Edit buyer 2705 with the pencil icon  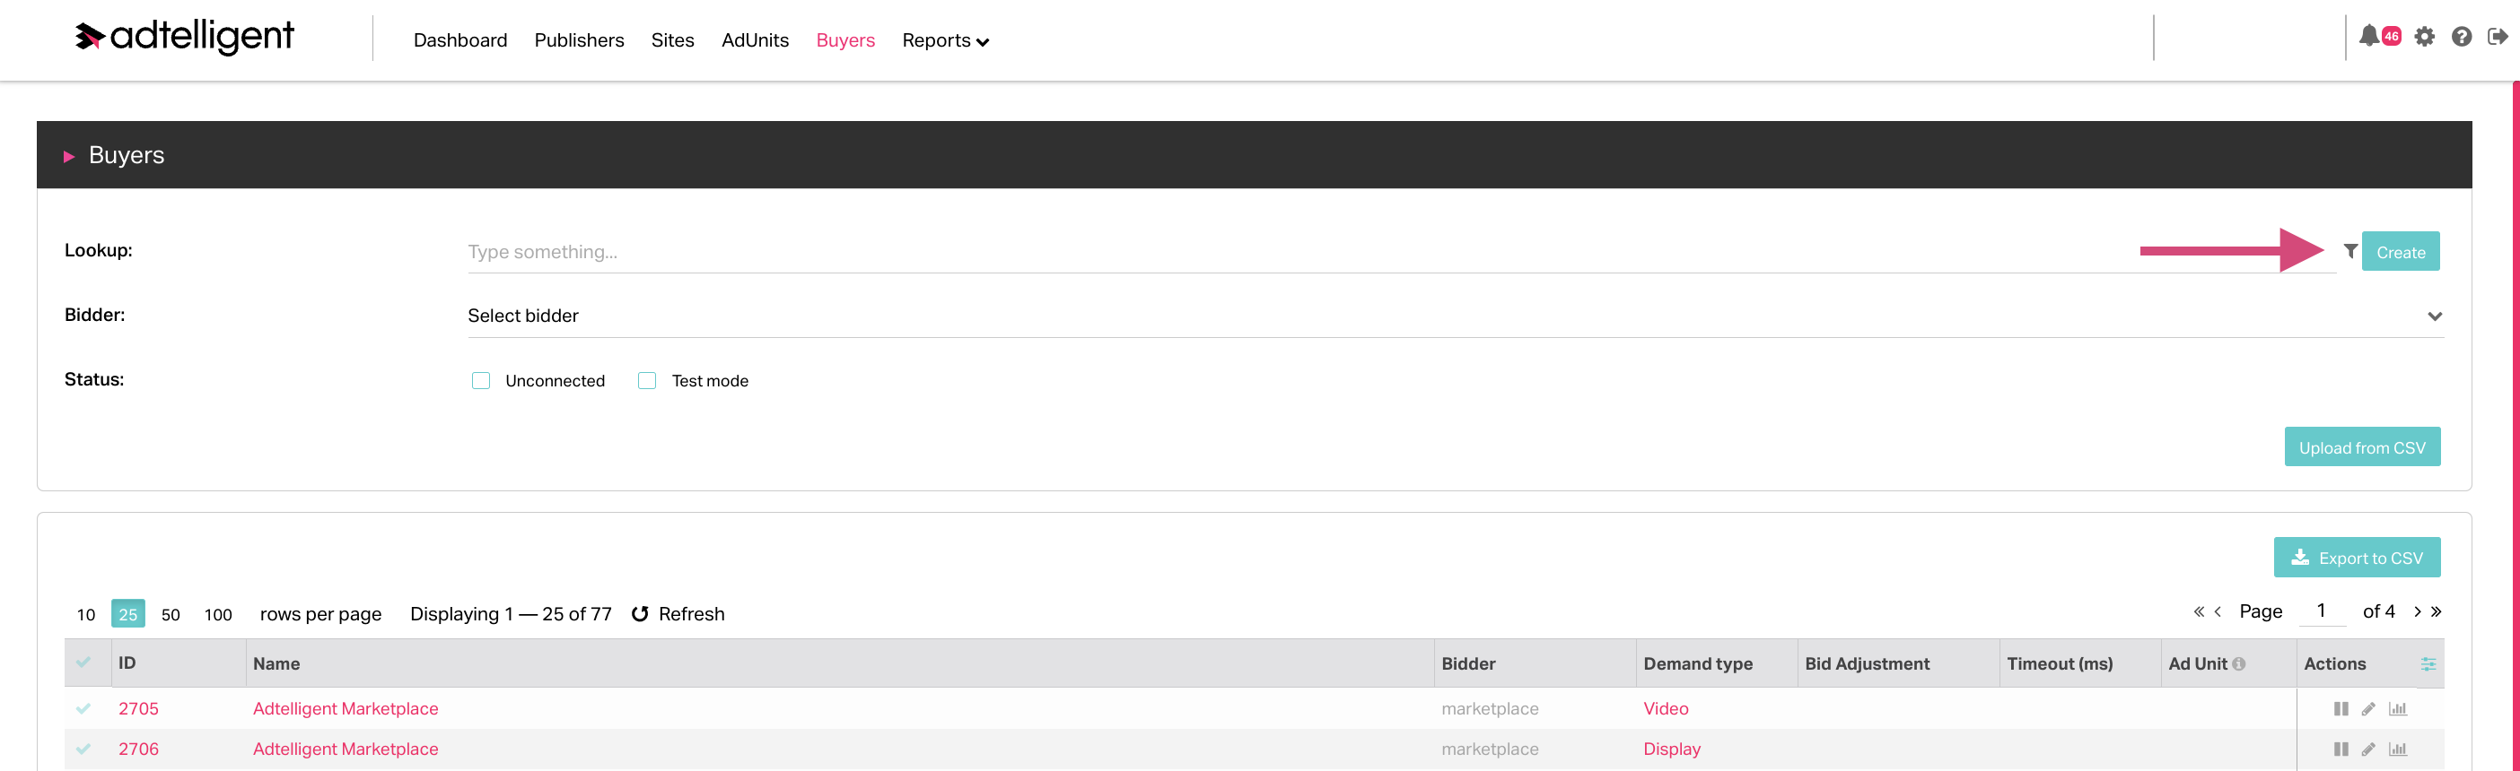point(2368,708)
